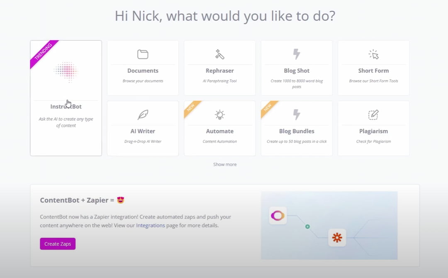Click the heart-eyes emoji beside Zapier heading
The height and width of the screenshot is (278, 448).
121,200
